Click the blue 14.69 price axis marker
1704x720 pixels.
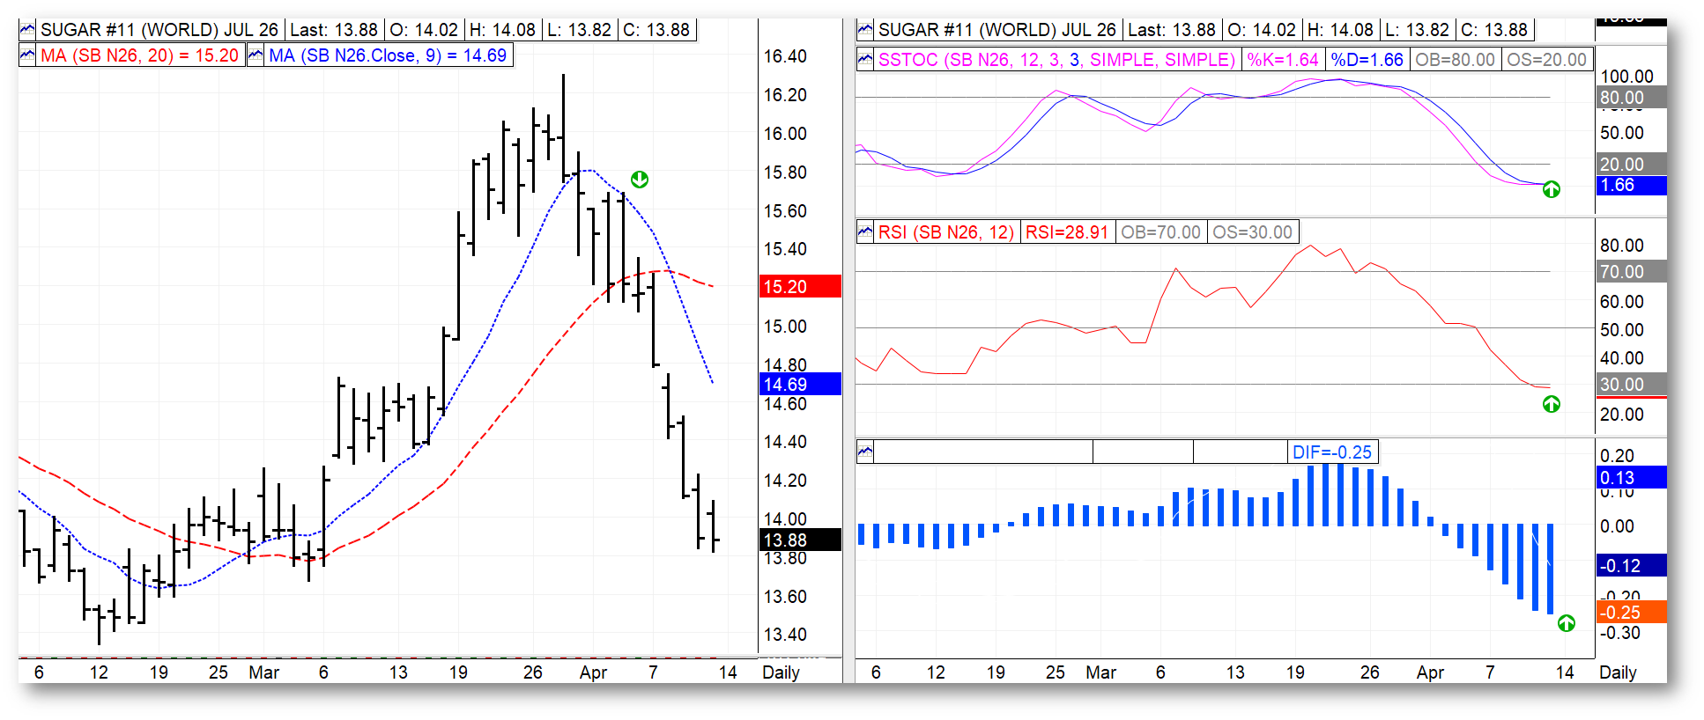pos(800,384)
